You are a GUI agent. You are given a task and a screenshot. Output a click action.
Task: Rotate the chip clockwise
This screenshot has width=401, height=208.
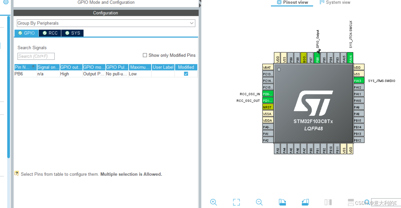282,202
